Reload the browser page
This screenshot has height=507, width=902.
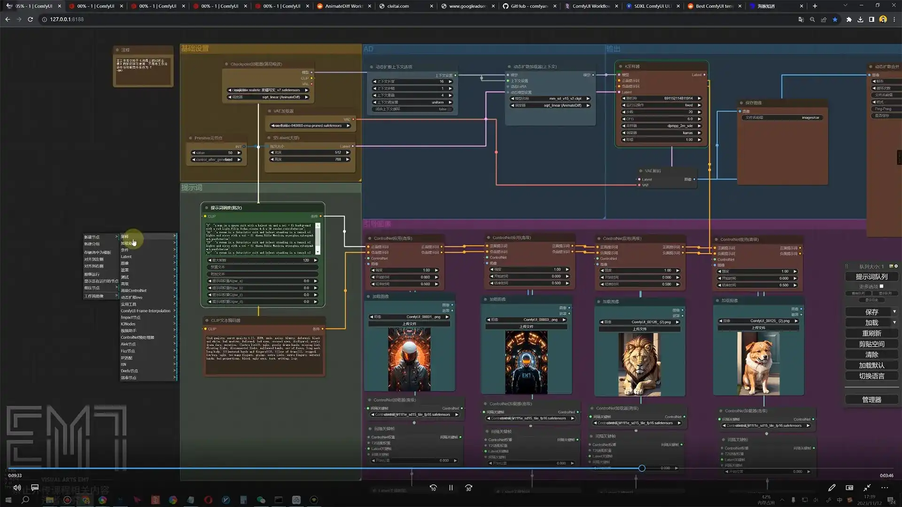tap(30, 19)
